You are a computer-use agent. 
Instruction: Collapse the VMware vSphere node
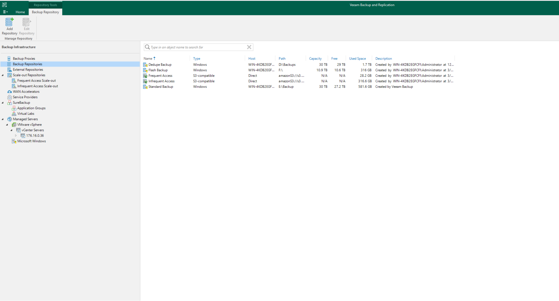7,125
